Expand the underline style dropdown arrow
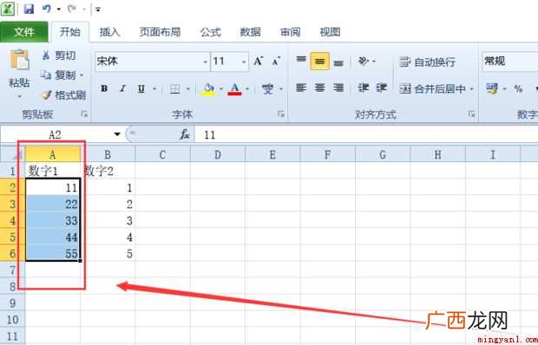538x345 pixels. pos(154,89)
